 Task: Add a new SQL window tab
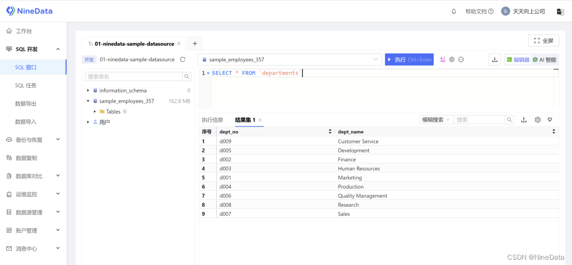(195, 44)
